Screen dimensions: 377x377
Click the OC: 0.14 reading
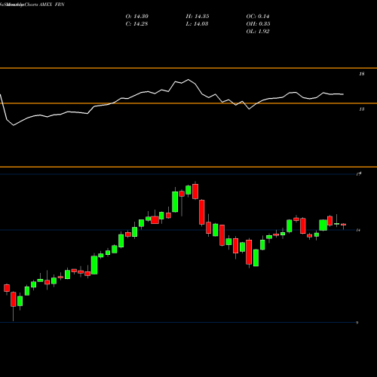[x=258, y=17]
